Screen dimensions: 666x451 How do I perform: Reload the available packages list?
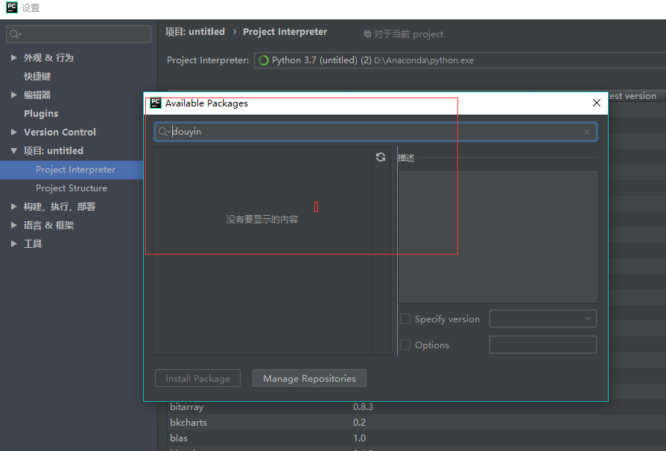(x=381, y=157)
